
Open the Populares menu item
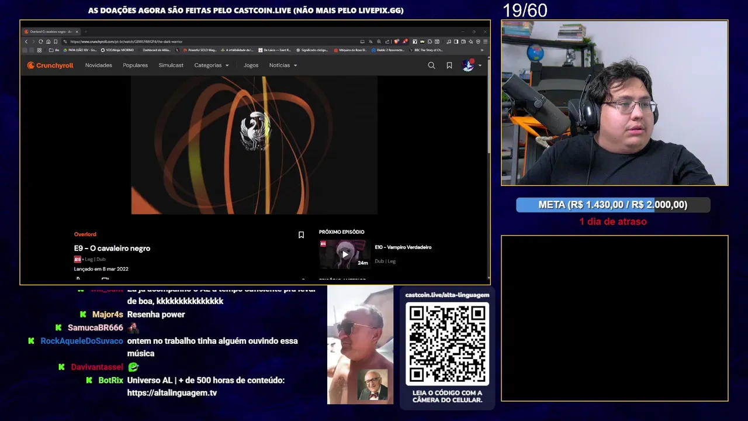136,65
